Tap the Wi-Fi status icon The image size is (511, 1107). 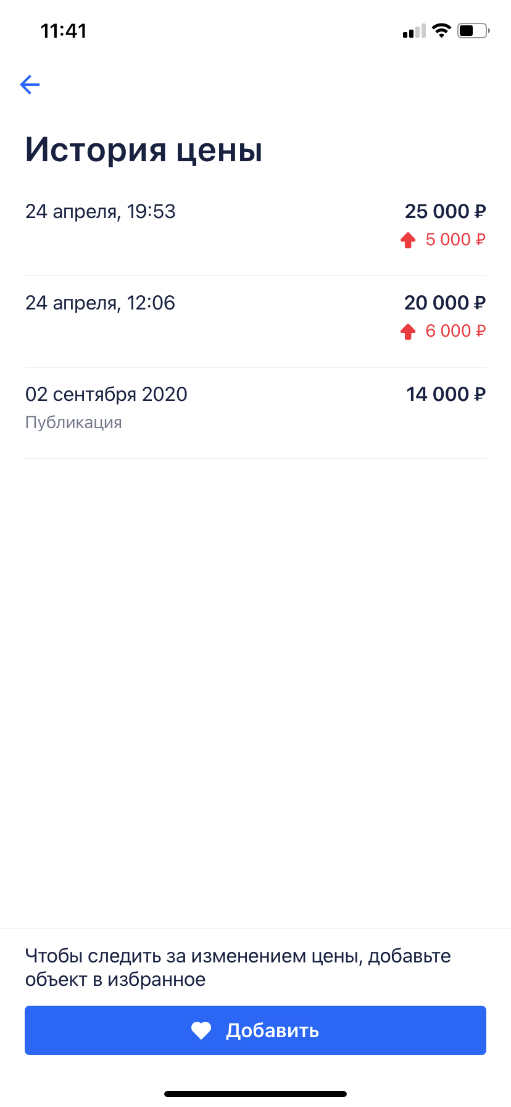441,30
